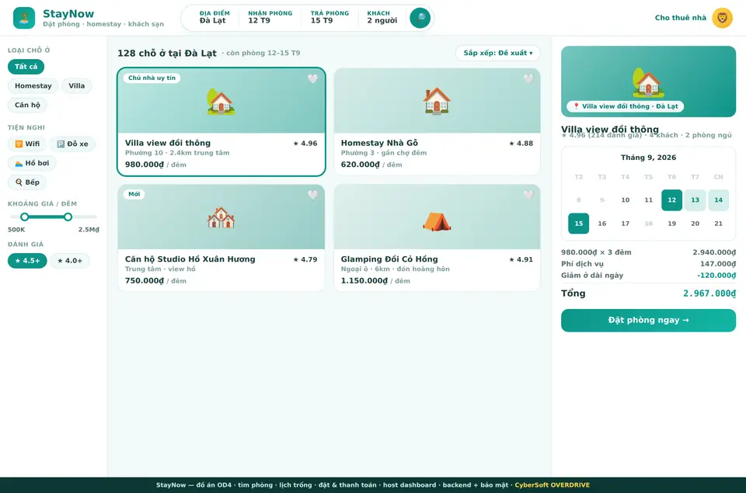Screen dimensions: 746x493
Task: Select the 4.5+ rating filter
Action: point(27,261)
